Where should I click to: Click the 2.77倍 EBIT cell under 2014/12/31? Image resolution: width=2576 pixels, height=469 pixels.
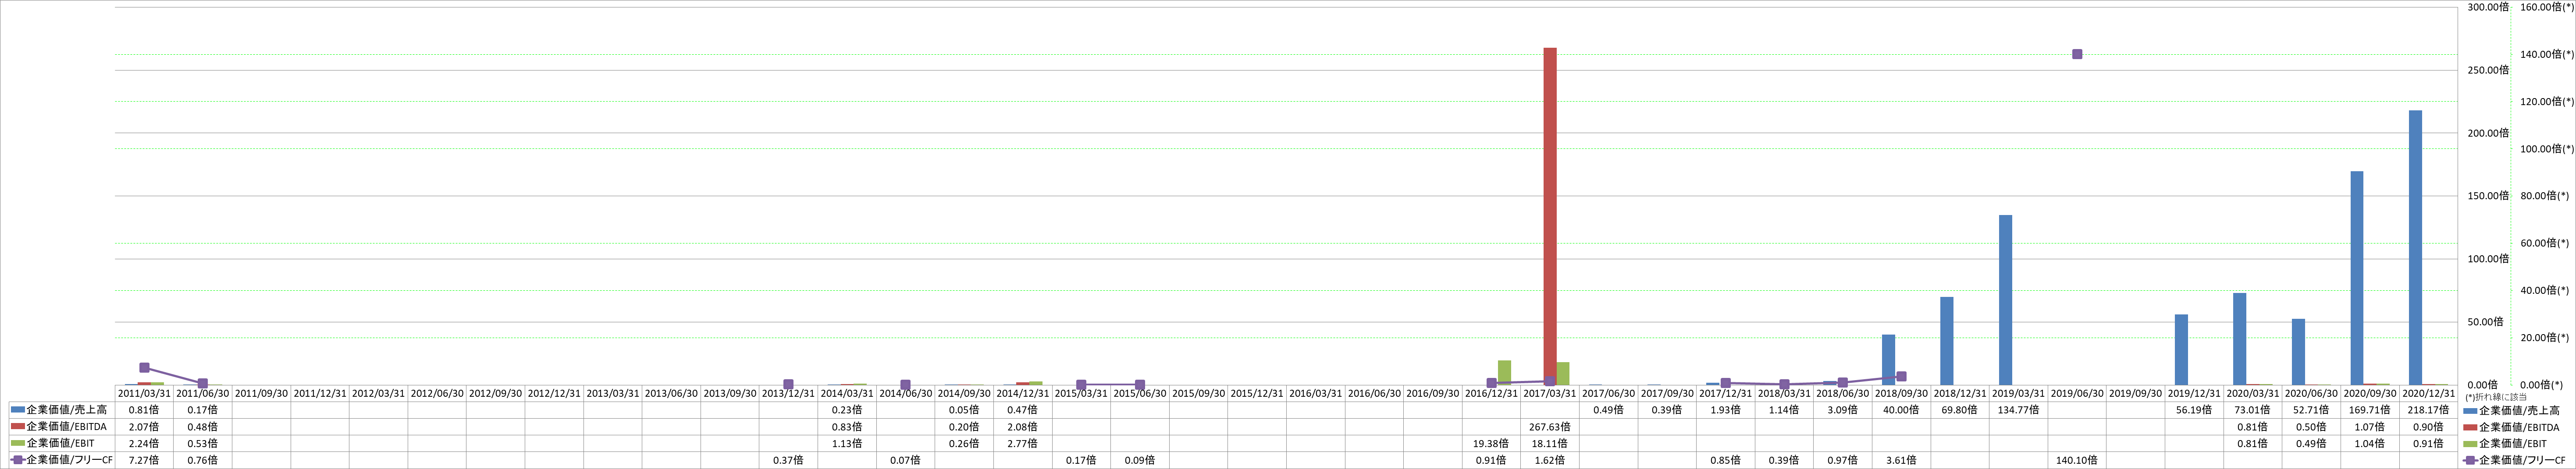click(1023, 443)
